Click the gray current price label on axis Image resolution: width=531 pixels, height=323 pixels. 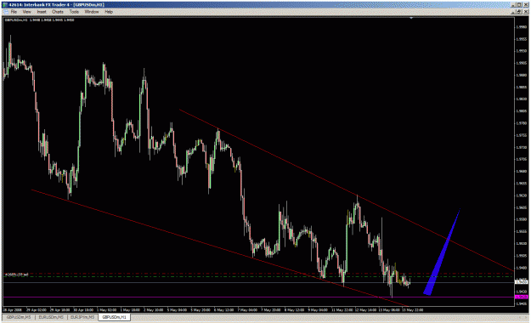click(521, 282)
